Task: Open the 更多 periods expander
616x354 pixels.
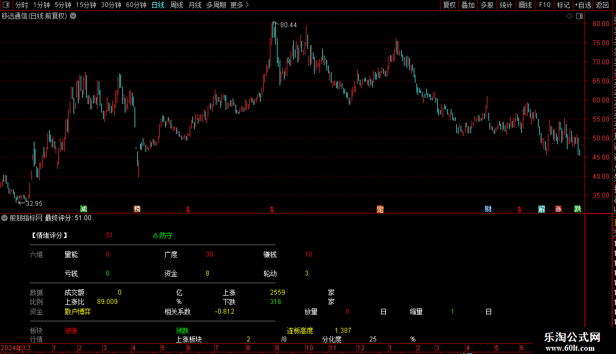Action: pos(239,5)
